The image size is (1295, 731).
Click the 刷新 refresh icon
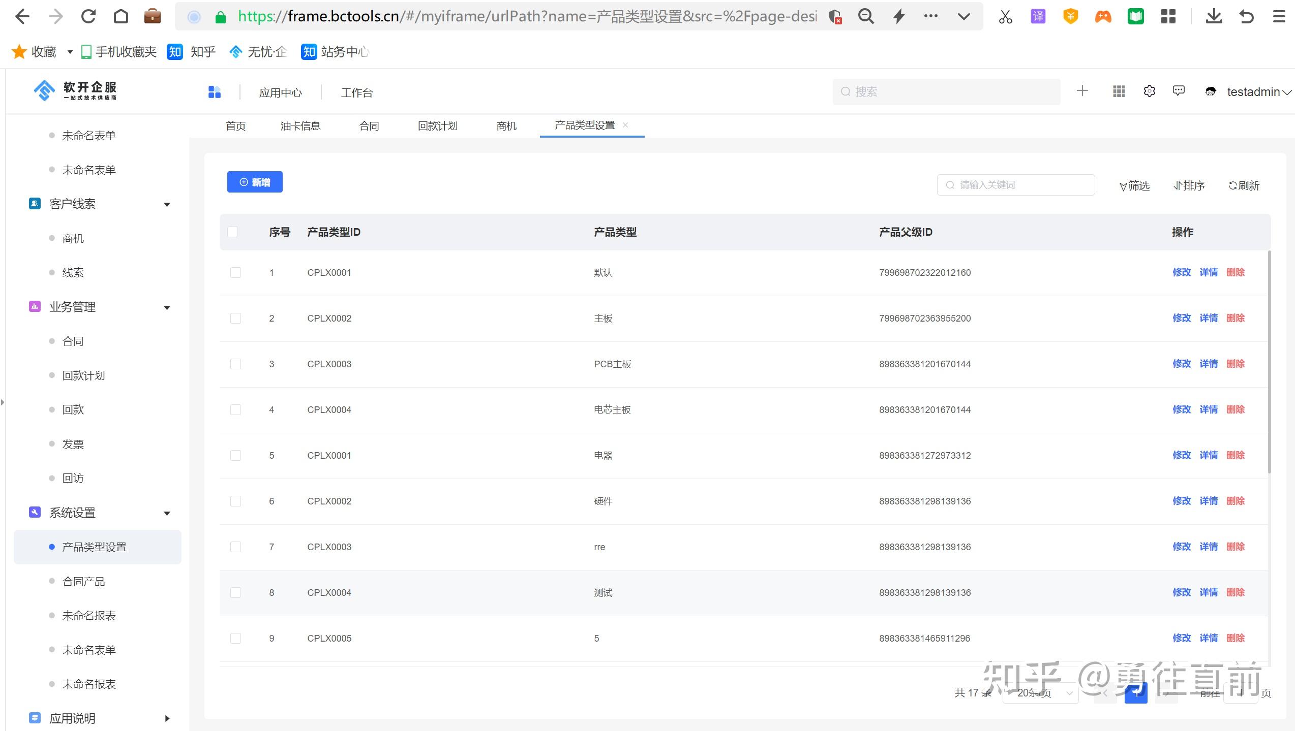1232,186
